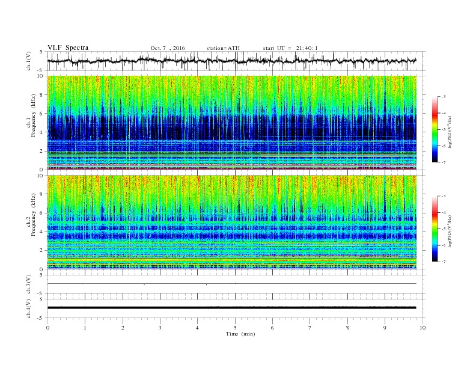Click the "ch.1(V)" axis label

pos(29,62)
